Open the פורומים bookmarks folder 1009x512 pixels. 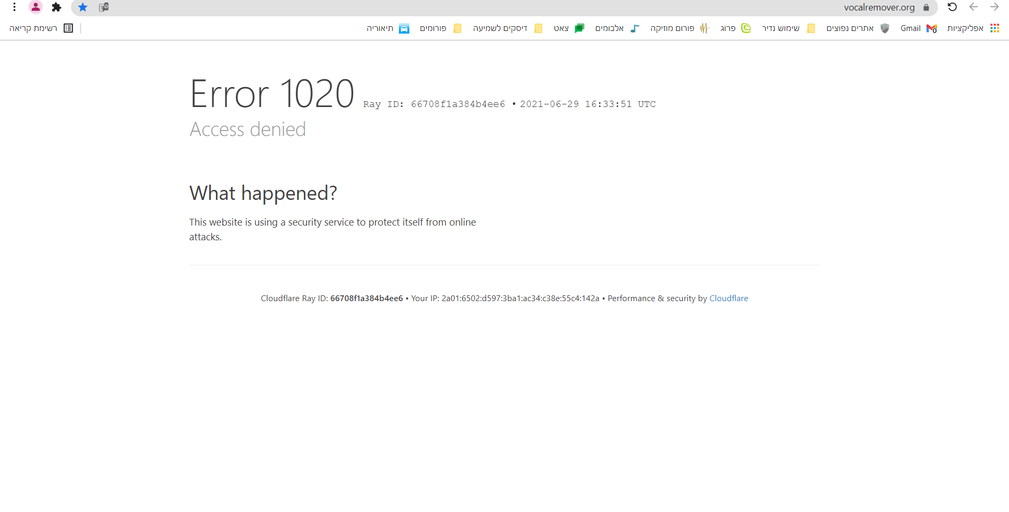coord(440,28)
